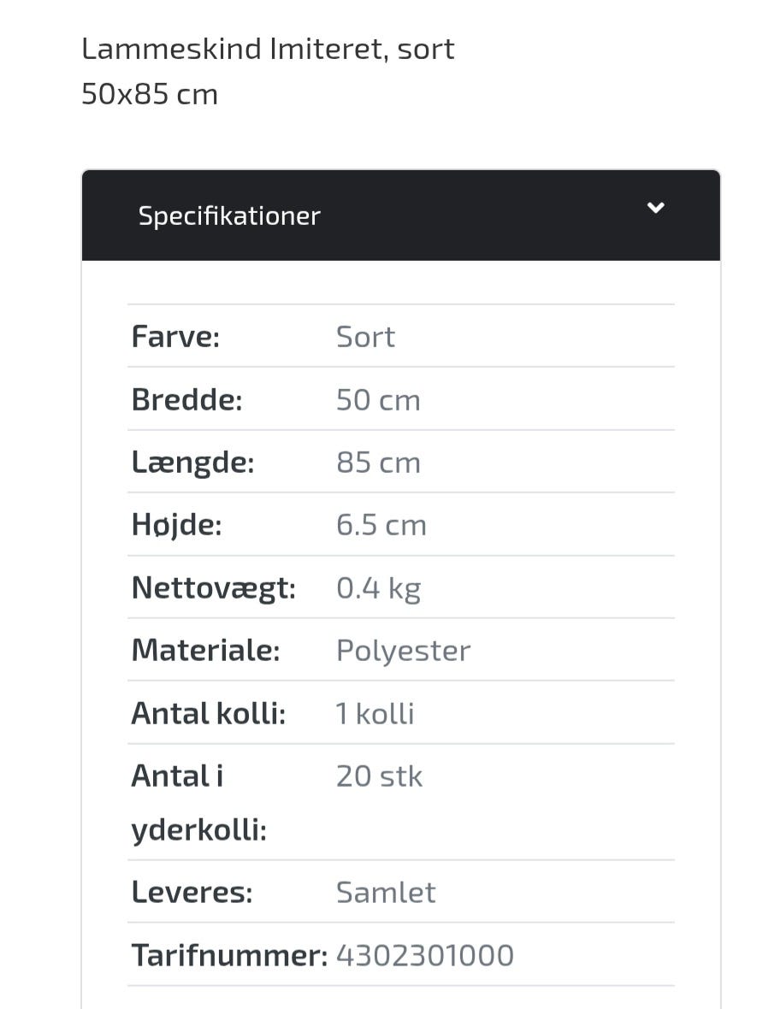
Task: Collapse the Specifikationer chevron arrow
Action: click(655, 208)
